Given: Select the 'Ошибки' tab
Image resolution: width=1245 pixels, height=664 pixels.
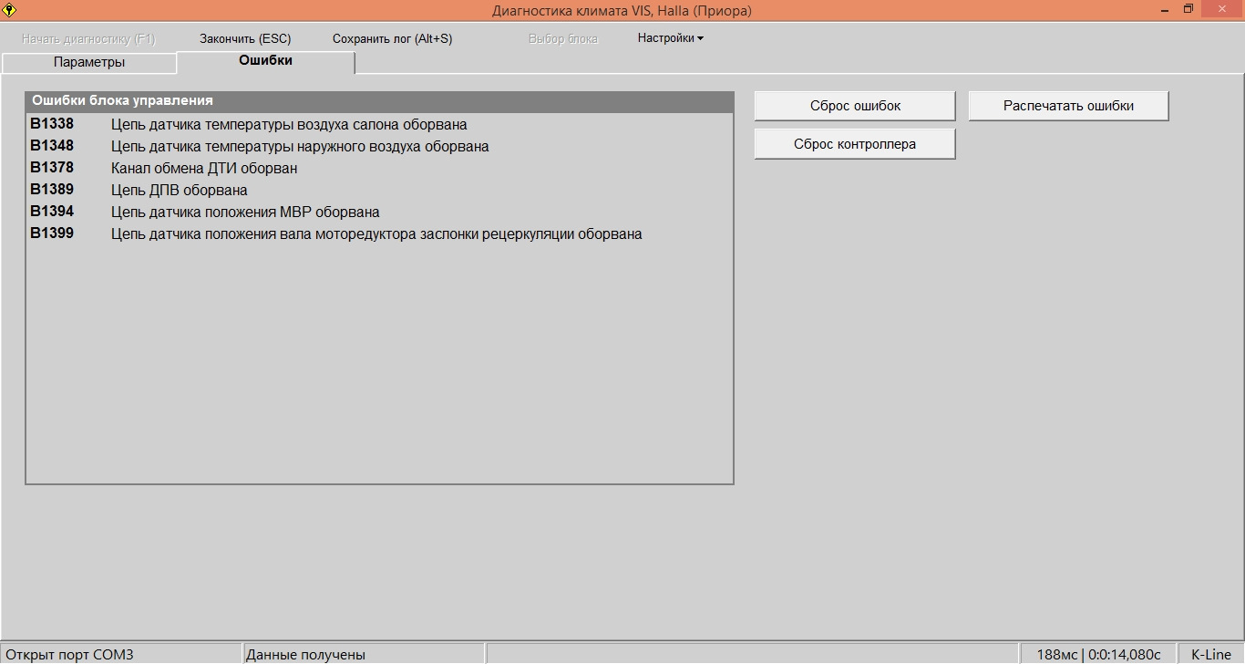Looking at the screenshot, I should pyautogui.click(x=265, y=61).
